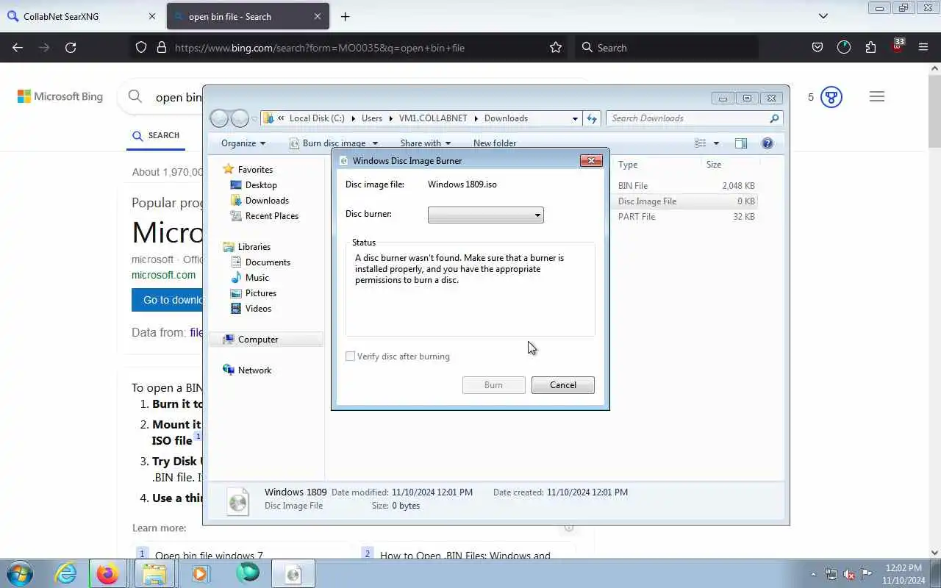Open the Share with menu

tap(425, 143)
